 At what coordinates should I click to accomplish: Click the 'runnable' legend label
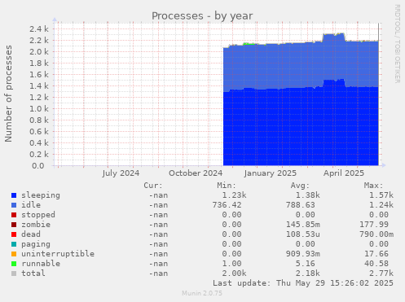pyautogui.click(x=41, y=264)
